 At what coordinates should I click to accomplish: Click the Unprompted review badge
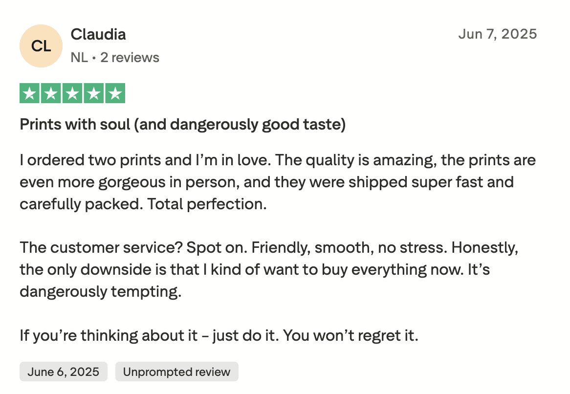[176, 372]
